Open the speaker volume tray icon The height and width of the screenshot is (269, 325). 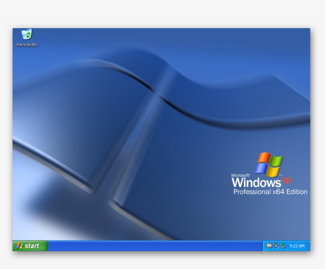(276, 246)
